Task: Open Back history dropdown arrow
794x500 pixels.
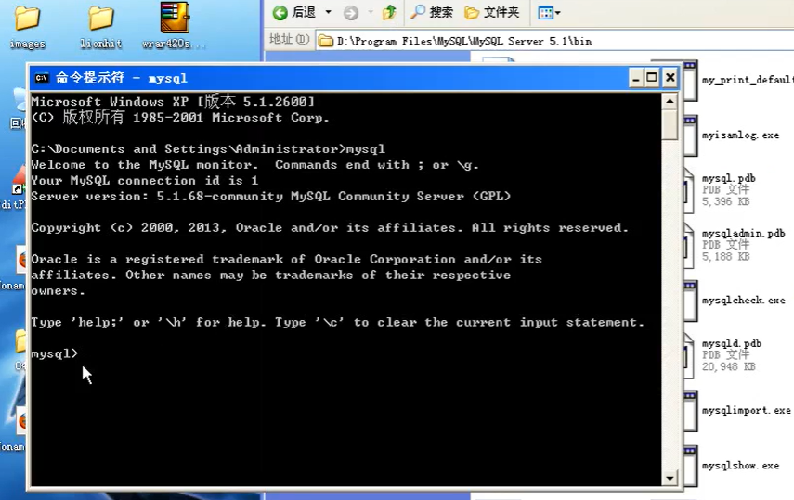Action: click(x=328, y=12)
